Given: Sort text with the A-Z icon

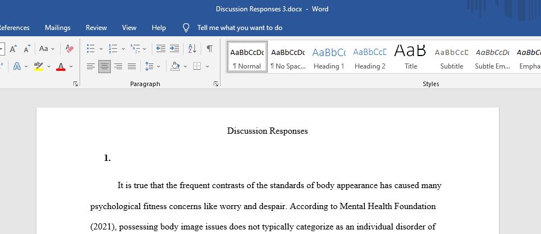Looking at the screenshot, I should pyautogui.click(x=192, y=49).
